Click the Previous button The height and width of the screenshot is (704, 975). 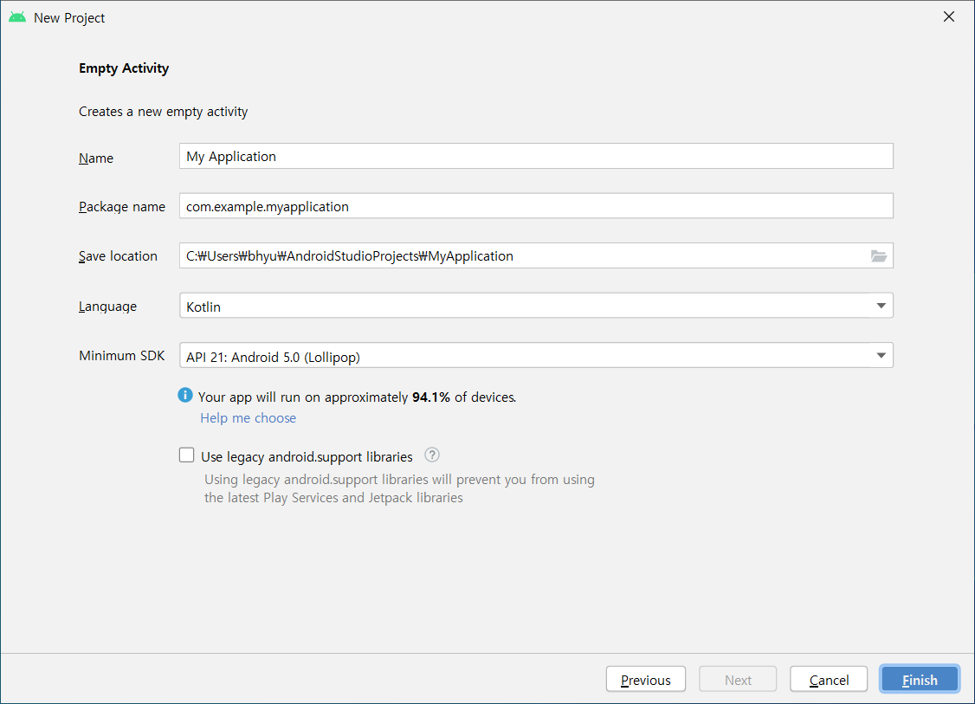(645, 679)
